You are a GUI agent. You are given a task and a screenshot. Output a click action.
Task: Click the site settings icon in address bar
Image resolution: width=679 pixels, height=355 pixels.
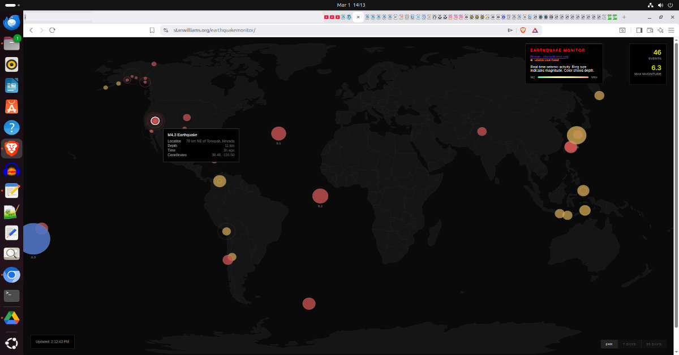point(166,30)
